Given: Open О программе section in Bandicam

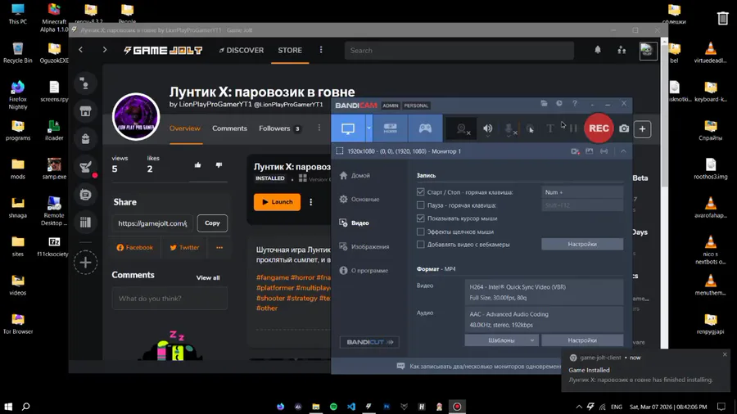Looking at the screenshot, I should [x=364, y=270].
